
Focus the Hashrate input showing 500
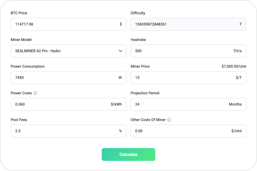[x=178, y=51]
